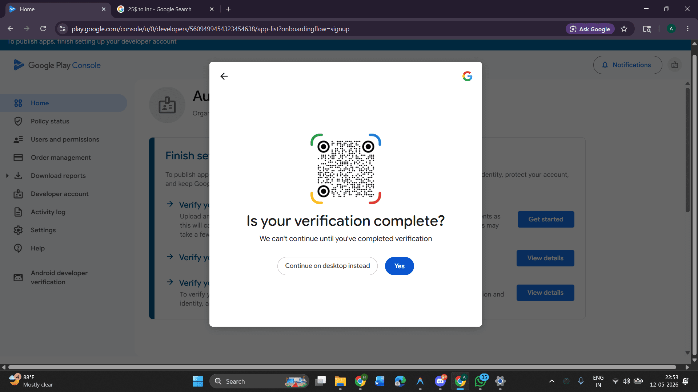Viewport: 698px width, 392px height.
Task: Bookmark this page with the star icon
Action: 624,29
